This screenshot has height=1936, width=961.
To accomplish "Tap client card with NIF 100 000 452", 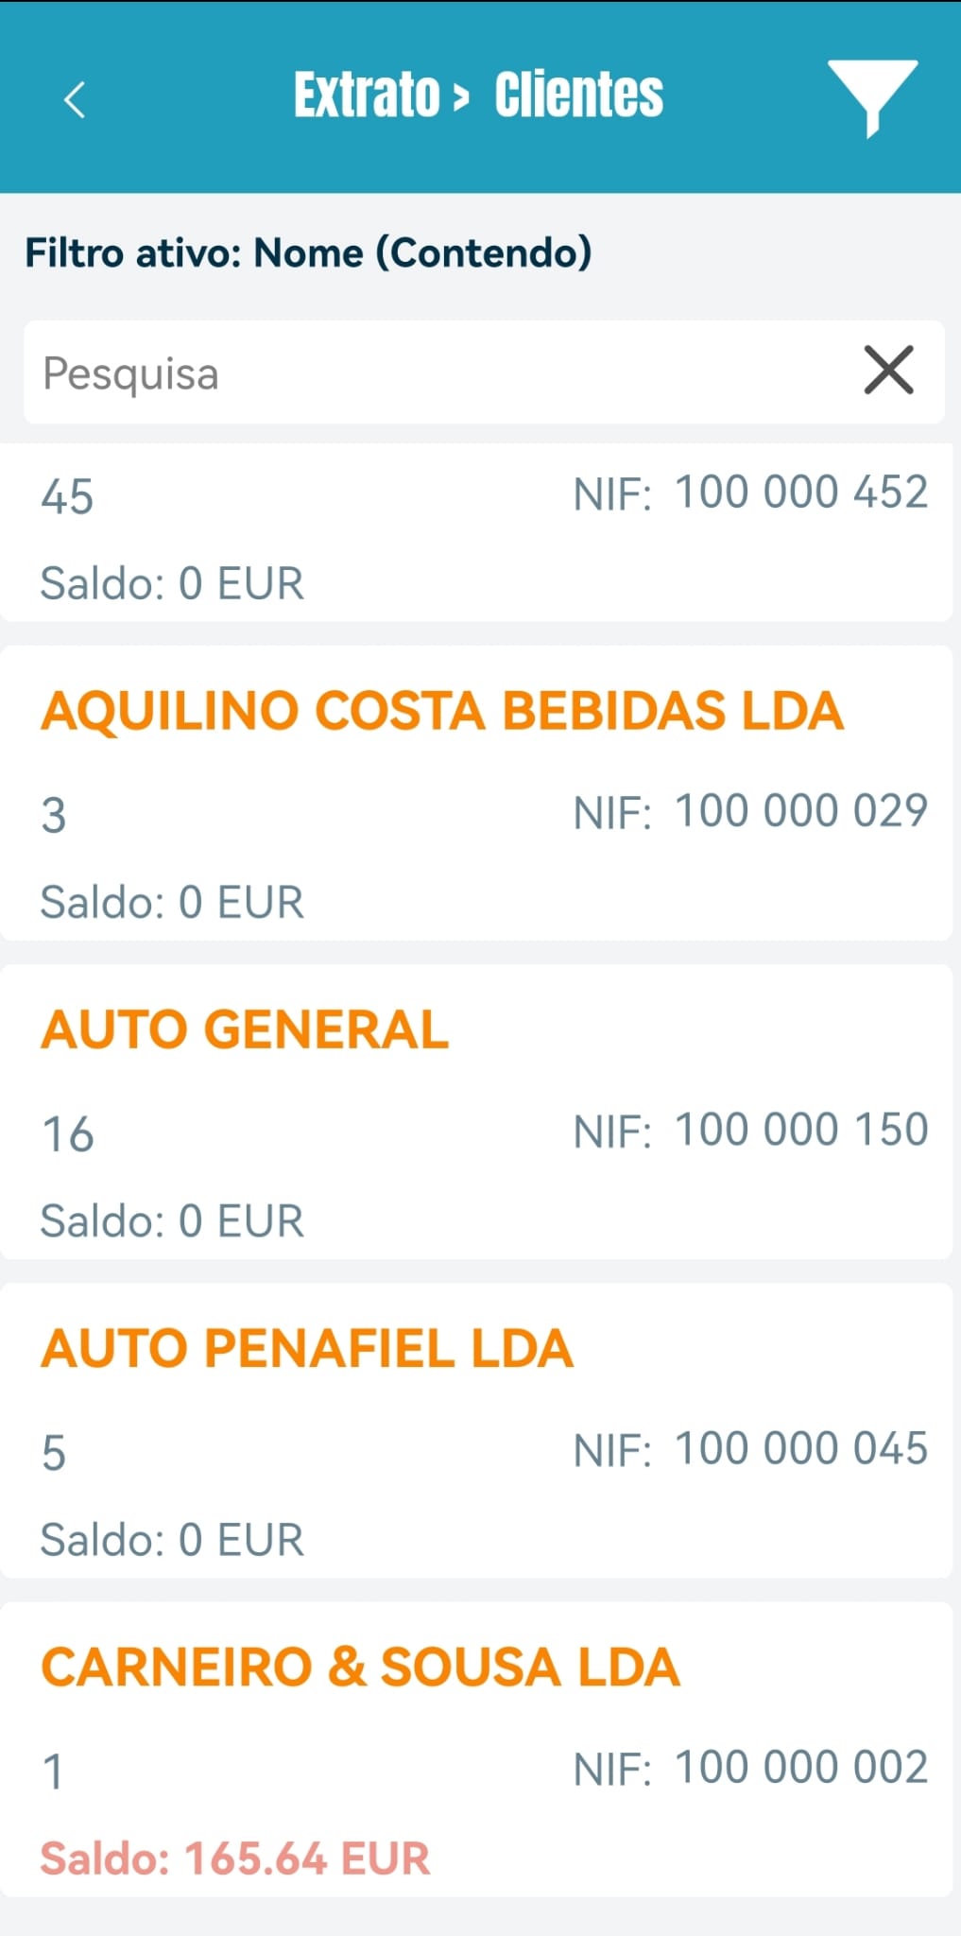I will 476,532.
